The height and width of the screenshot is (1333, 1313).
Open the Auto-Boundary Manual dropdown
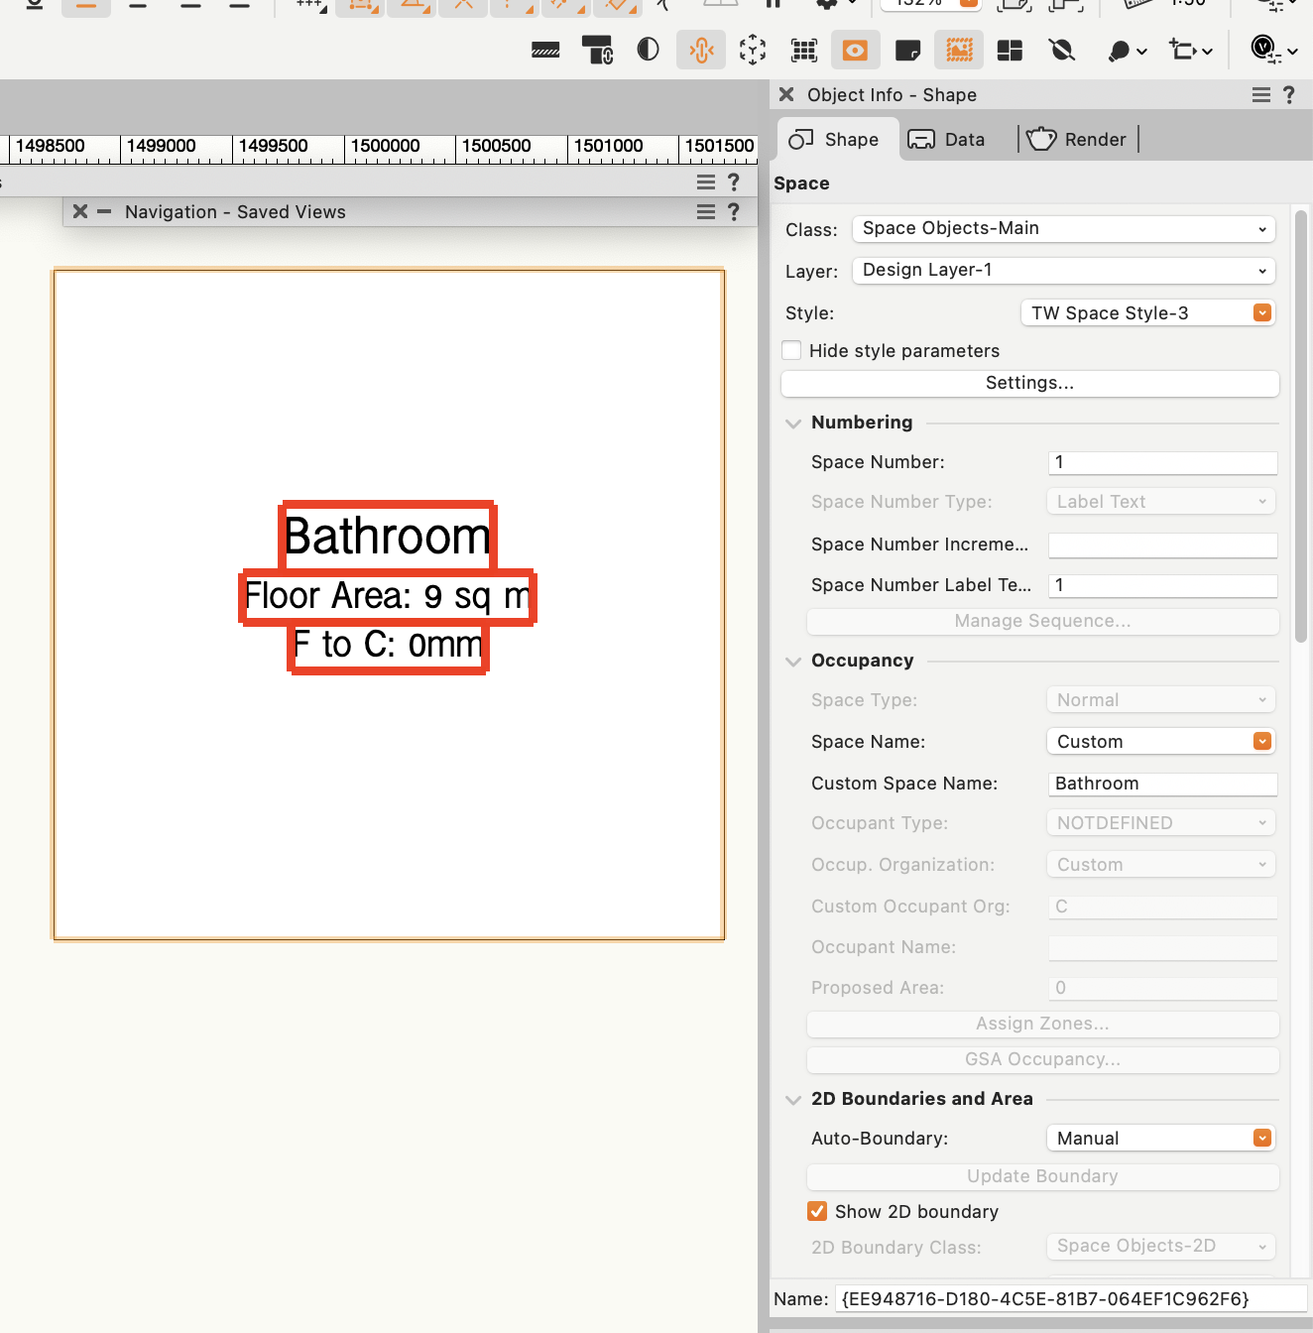(1160, 1138)
